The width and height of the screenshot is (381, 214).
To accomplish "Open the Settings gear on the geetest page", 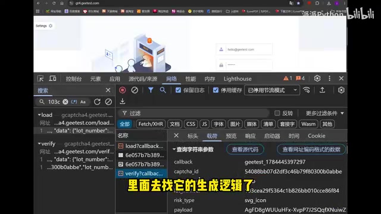I will tap(51, 26).
